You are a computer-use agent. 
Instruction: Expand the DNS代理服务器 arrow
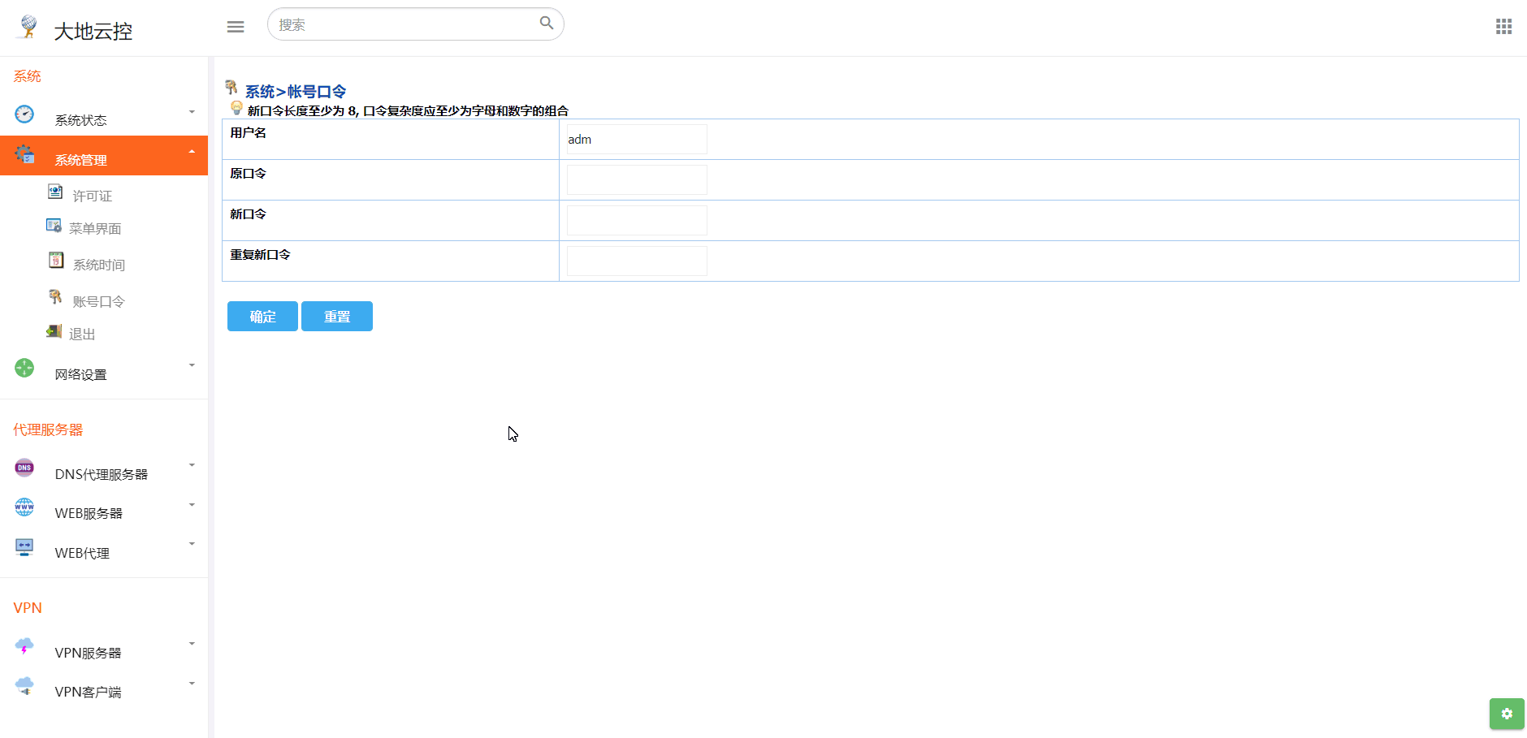coord(192,465)
